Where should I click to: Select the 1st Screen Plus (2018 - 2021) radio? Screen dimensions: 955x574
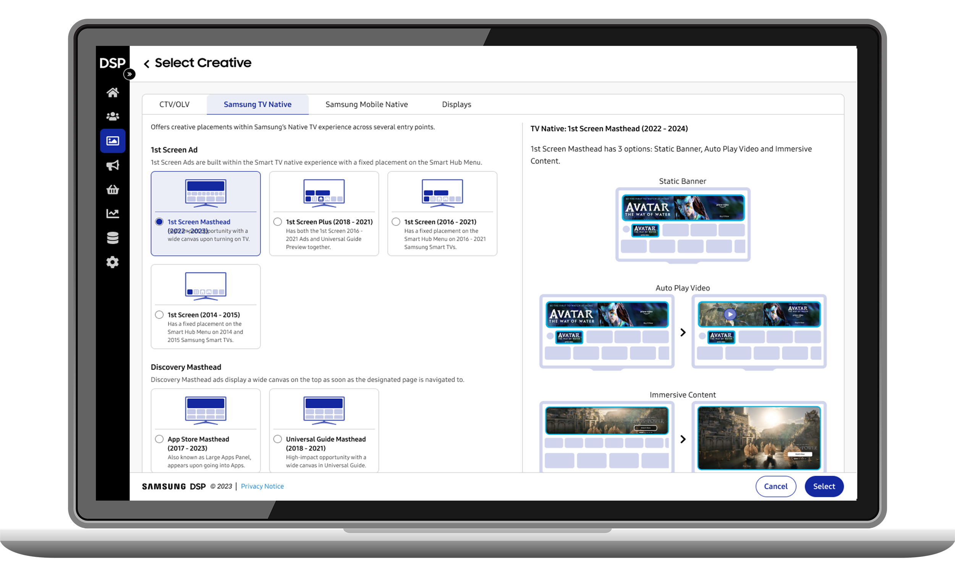pos(278,222)
